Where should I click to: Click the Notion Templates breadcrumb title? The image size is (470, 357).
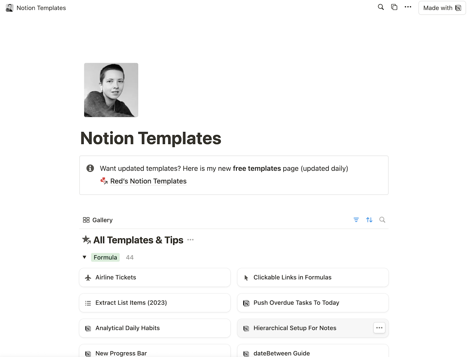[x=41, y=8]
